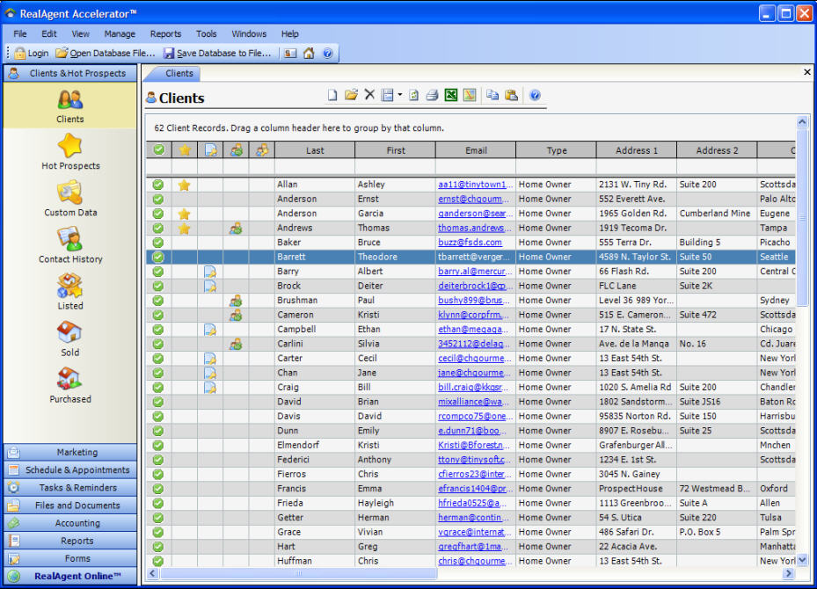Open the File menu

point(20,34)
